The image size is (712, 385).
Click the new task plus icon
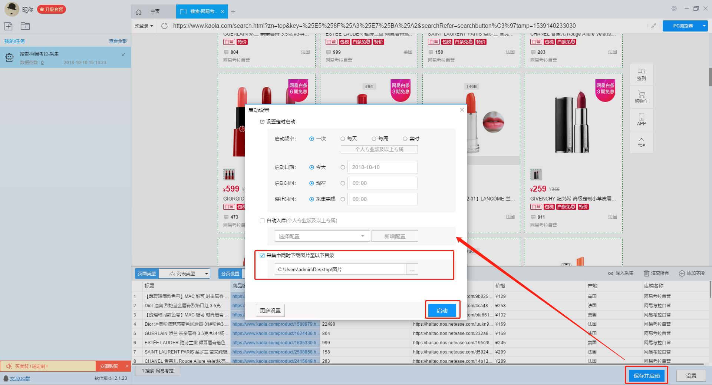pos(9,26)
